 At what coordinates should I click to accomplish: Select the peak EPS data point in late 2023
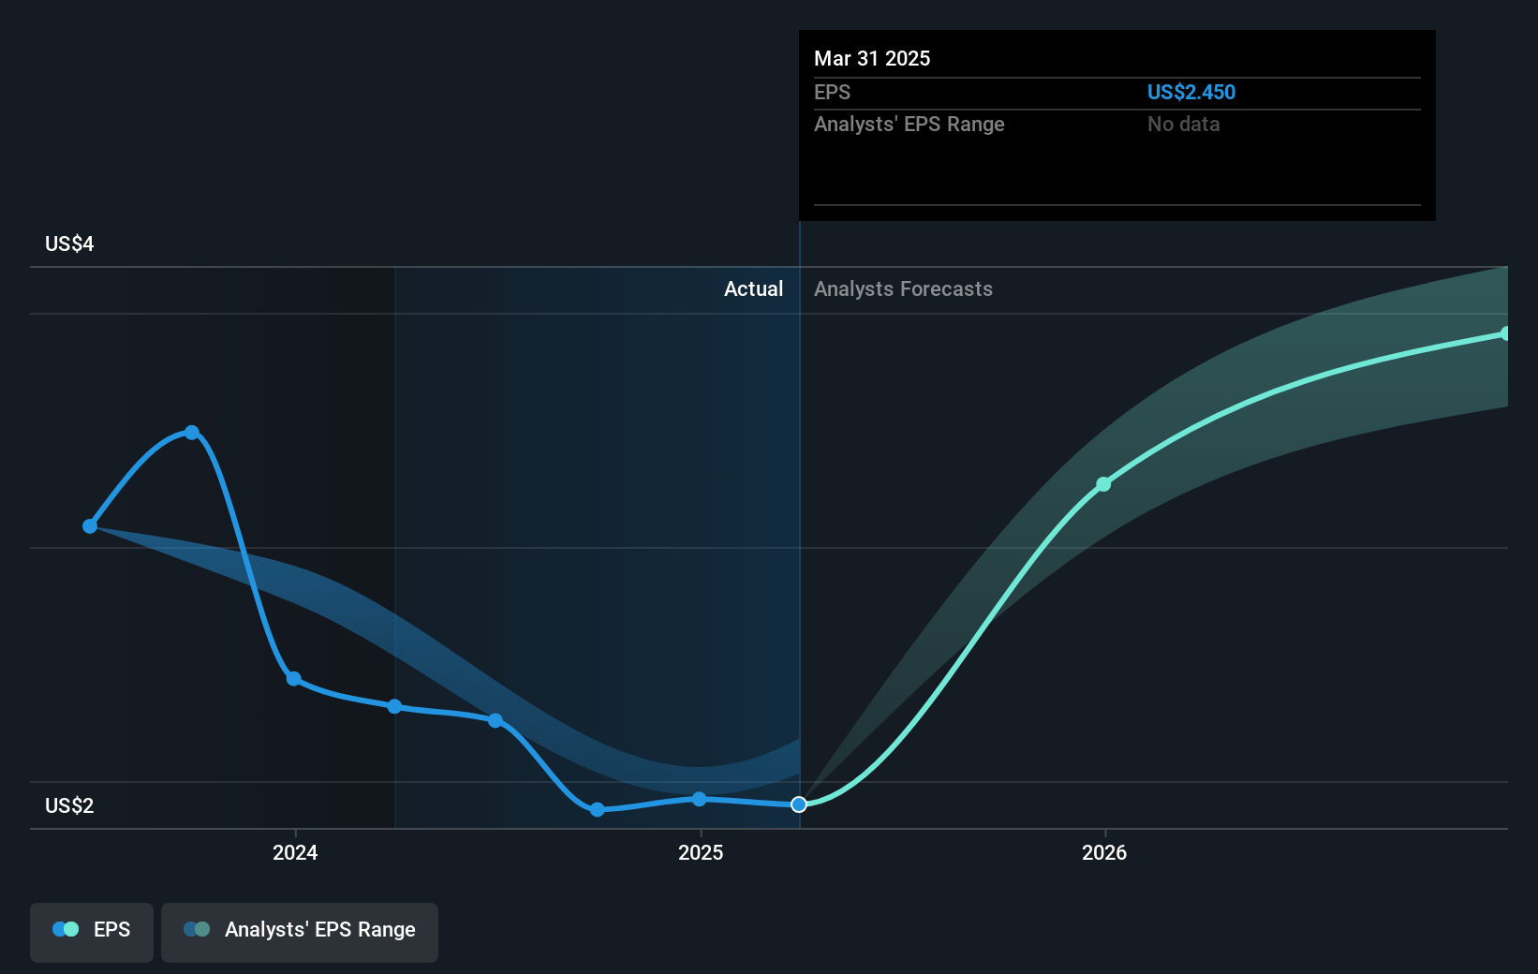click(x=192, y=433)
